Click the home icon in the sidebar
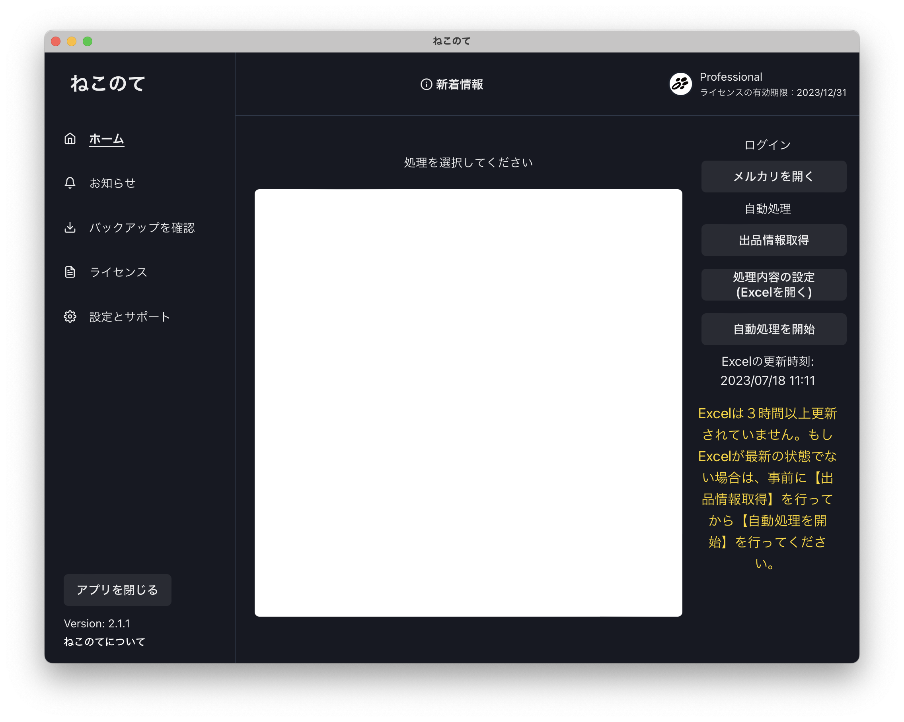904x722 pixels. click(70, 139)
